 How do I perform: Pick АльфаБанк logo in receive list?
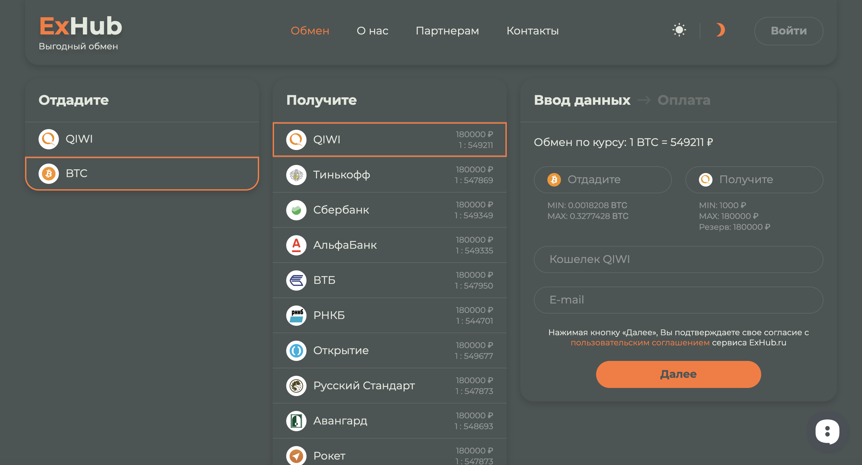click(x=296, y=245)
